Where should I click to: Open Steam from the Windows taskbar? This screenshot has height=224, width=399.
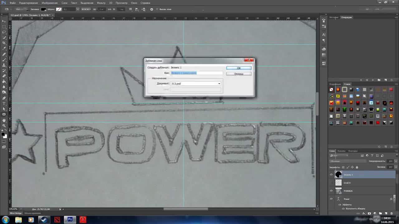click(44, 220)
